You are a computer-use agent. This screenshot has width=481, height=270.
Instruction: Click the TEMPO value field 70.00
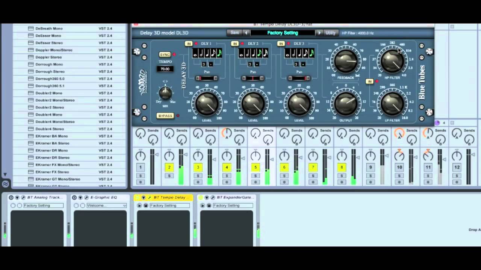point(165,69)
